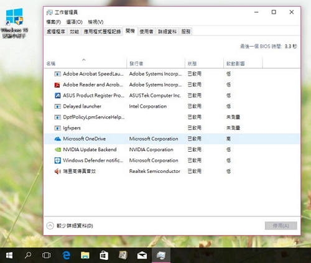Viewport: 311px width, 263px height.
Task: Select the Adobe Reader and Acrob... entry
Action: [93, 85]
